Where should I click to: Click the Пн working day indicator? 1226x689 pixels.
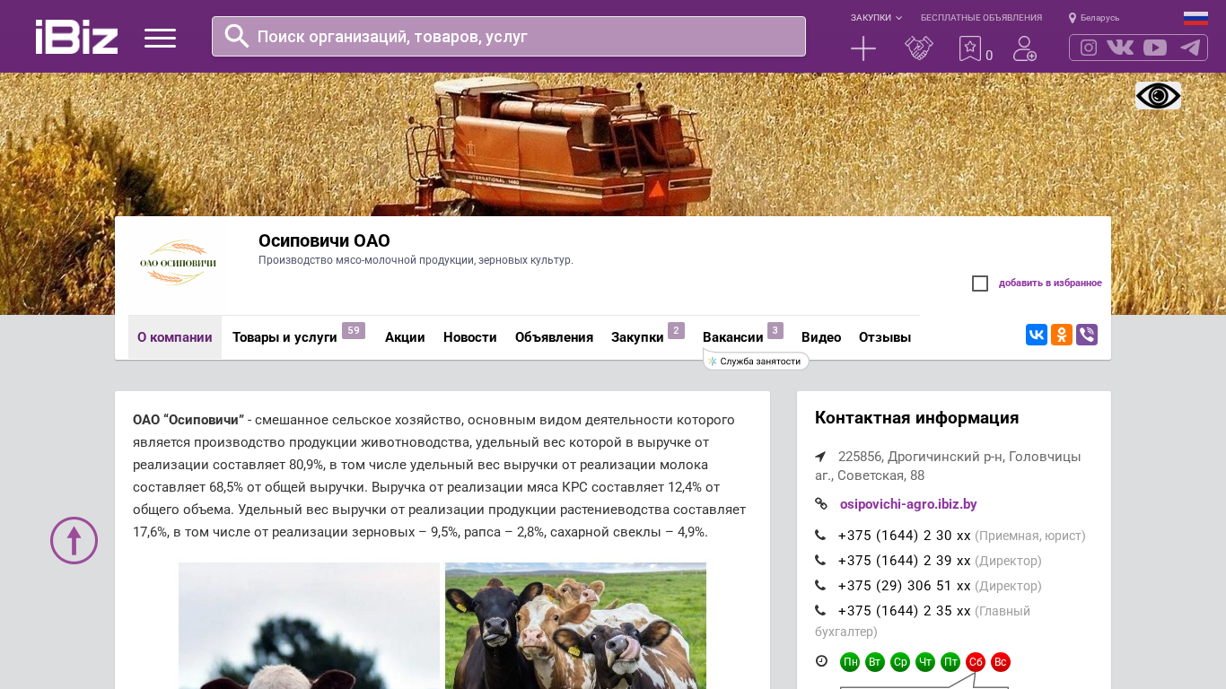(x=850, y=662)
